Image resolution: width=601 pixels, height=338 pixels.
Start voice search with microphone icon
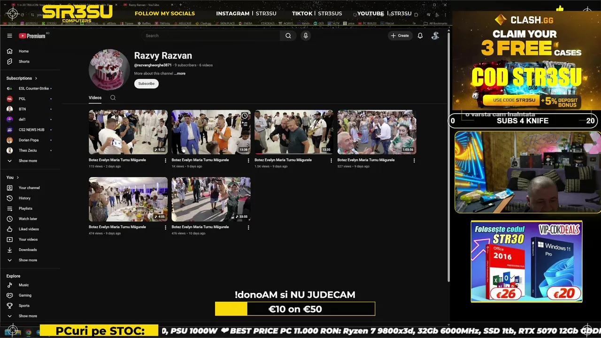point(306,36)
